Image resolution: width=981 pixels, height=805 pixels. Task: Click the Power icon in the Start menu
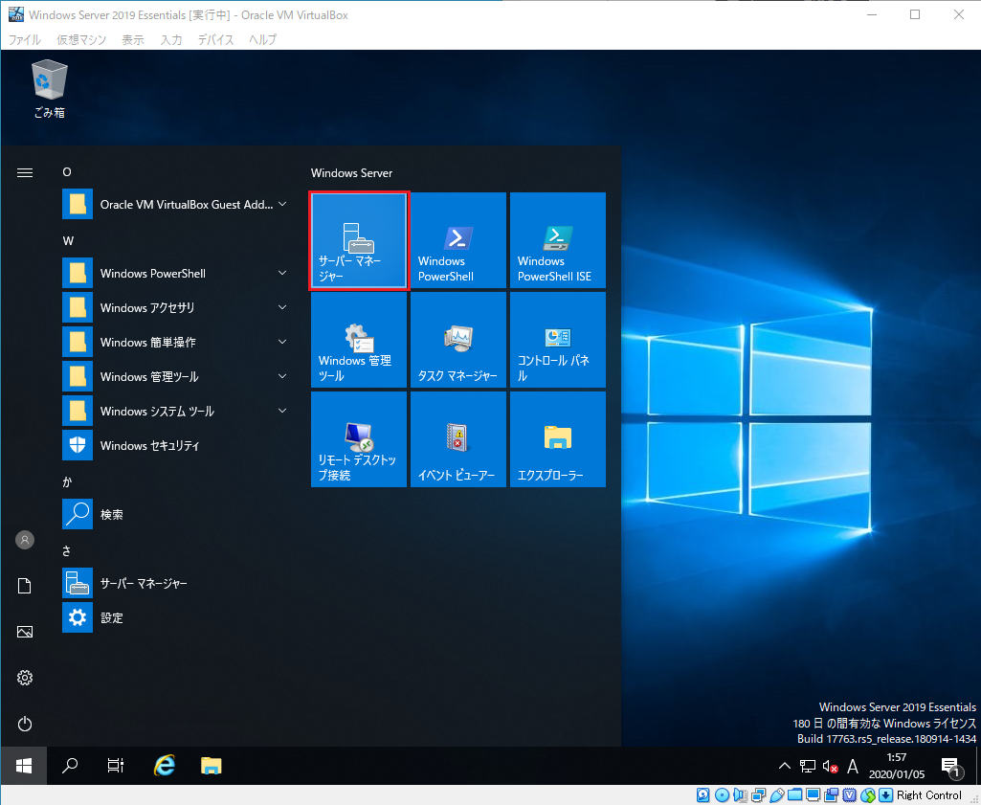[24, 724]
